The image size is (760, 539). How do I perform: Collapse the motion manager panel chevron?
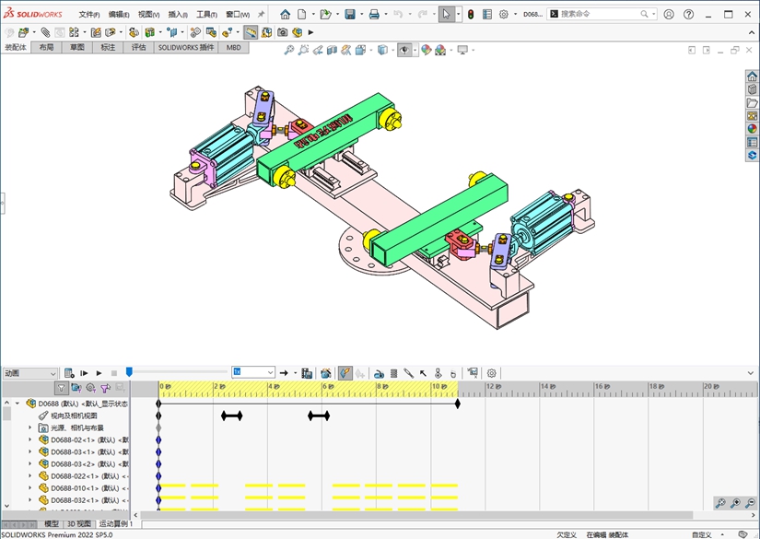click(751, 373)
